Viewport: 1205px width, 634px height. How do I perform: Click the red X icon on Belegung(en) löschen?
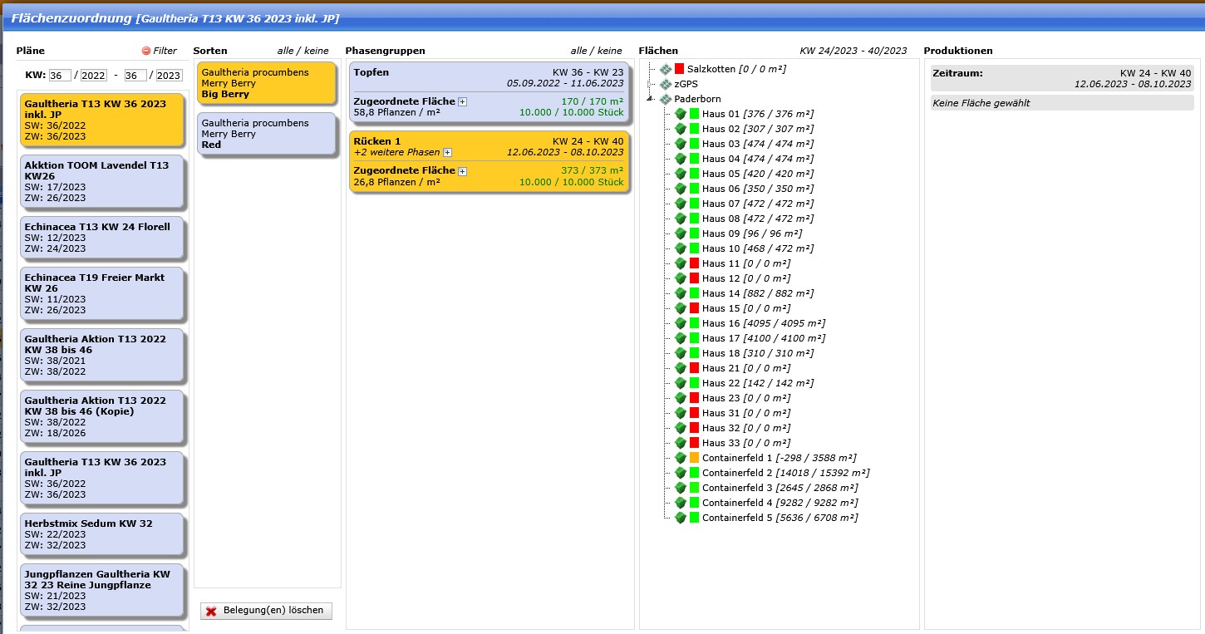(x=211, y=611)
